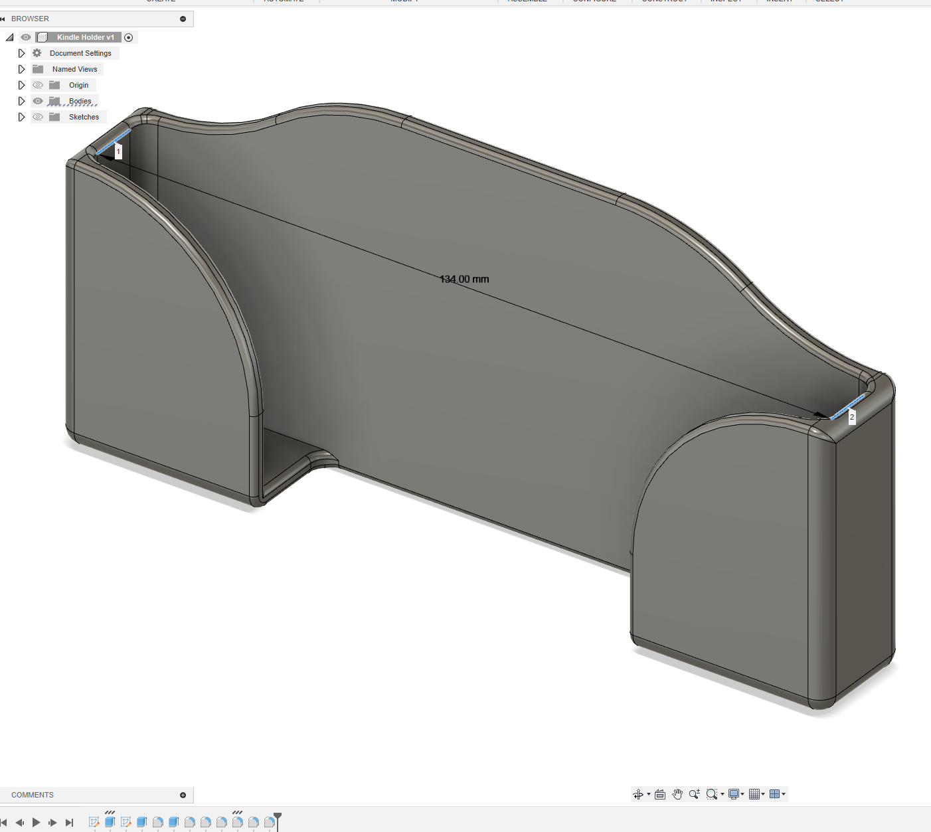
Task: Toggle visibility of the Bodies folder
Action: tap(38, 100)
